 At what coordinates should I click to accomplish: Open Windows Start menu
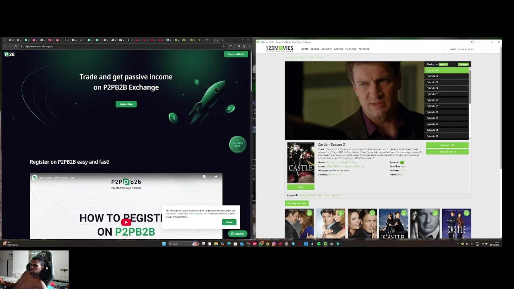click(x=163, y=244)
